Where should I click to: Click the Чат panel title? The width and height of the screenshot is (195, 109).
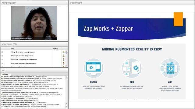(x=3, y=70)
